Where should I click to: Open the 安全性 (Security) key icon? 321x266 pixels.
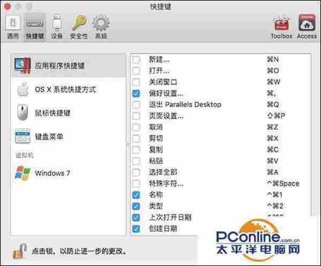click(x=79, y=27)
